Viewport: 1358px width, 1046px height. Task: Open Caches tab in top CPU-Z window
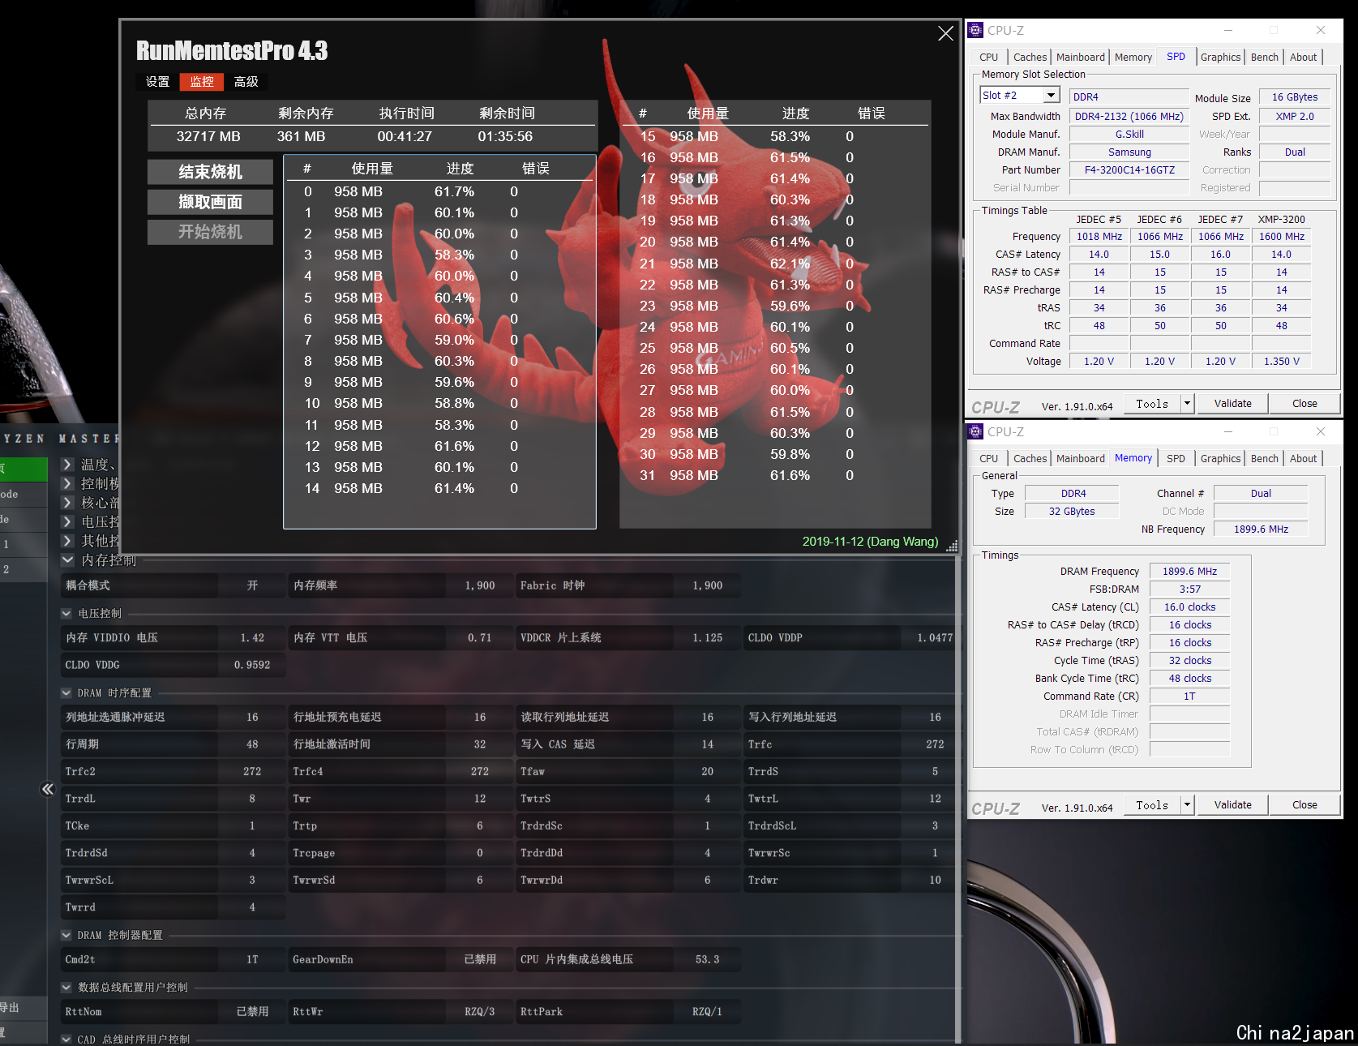1030,57
